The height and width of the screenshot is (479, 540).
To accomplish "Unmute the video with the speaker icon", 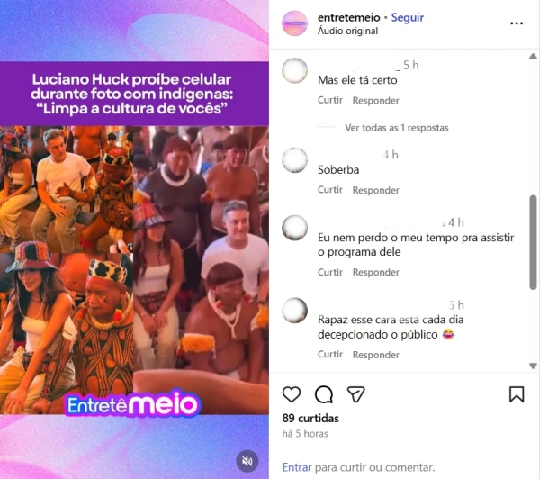I will tap(247, 461).
